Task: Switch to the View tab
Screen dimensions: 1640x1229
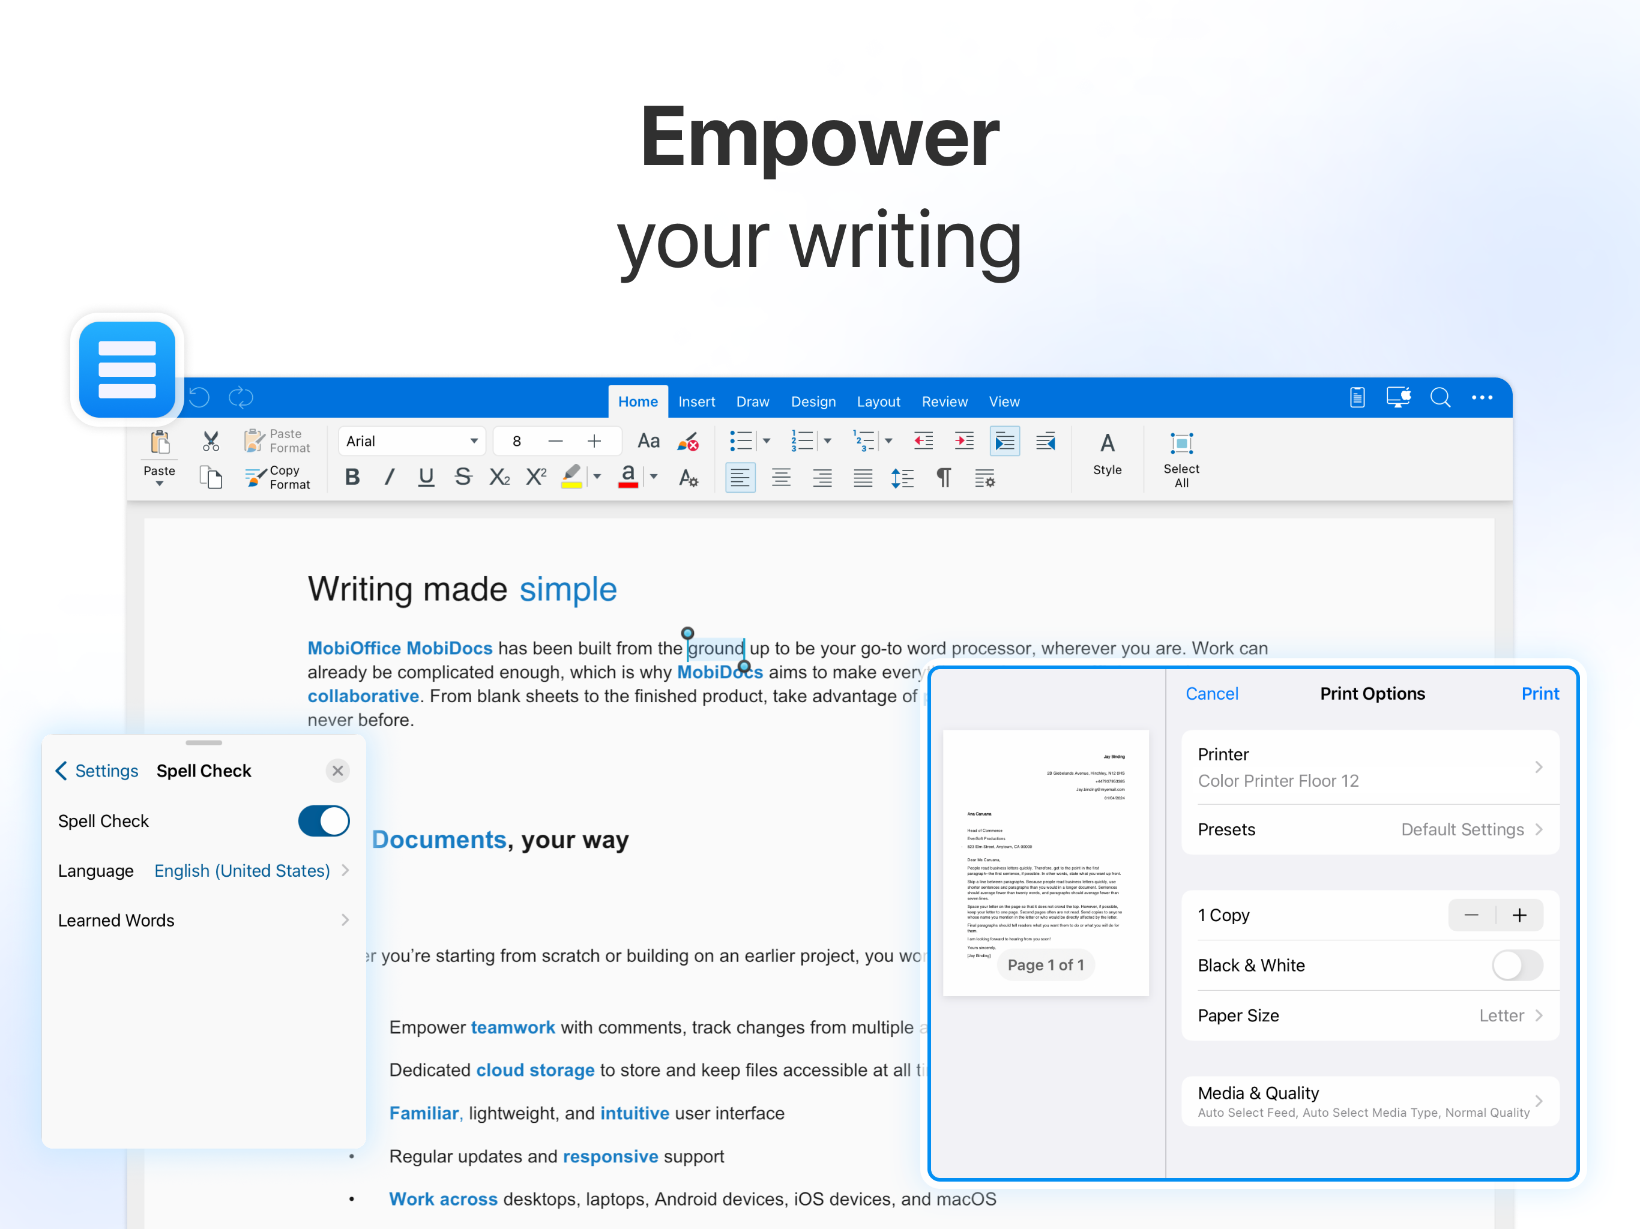Action: 1005,401
